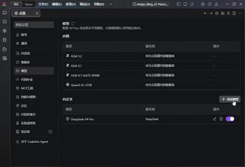This screenshot has height=167, width=245.
Task: Open the bottom panel icon in activity bar
Action: [5, 58]
